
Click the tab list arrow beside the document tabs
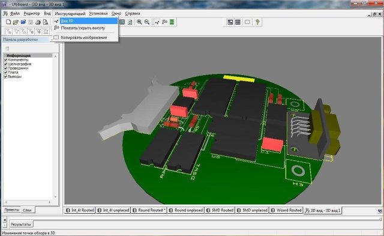coord(379,211)
